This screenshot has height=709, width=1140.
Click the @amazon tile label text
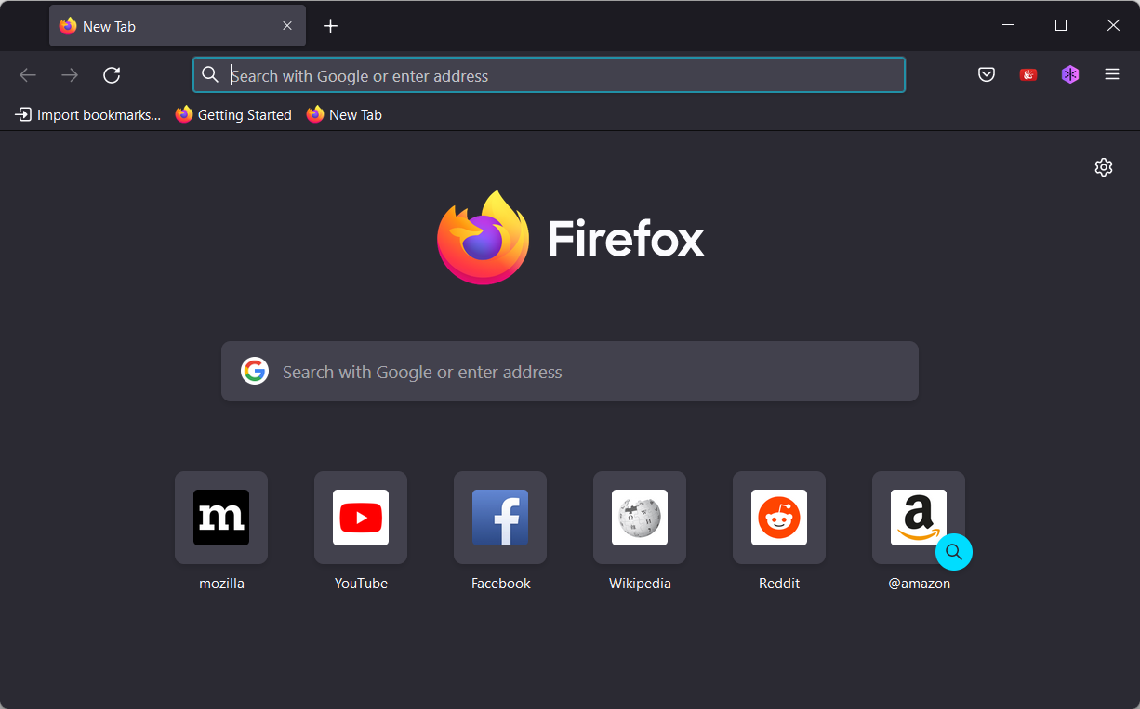click(x=919, y=584)
